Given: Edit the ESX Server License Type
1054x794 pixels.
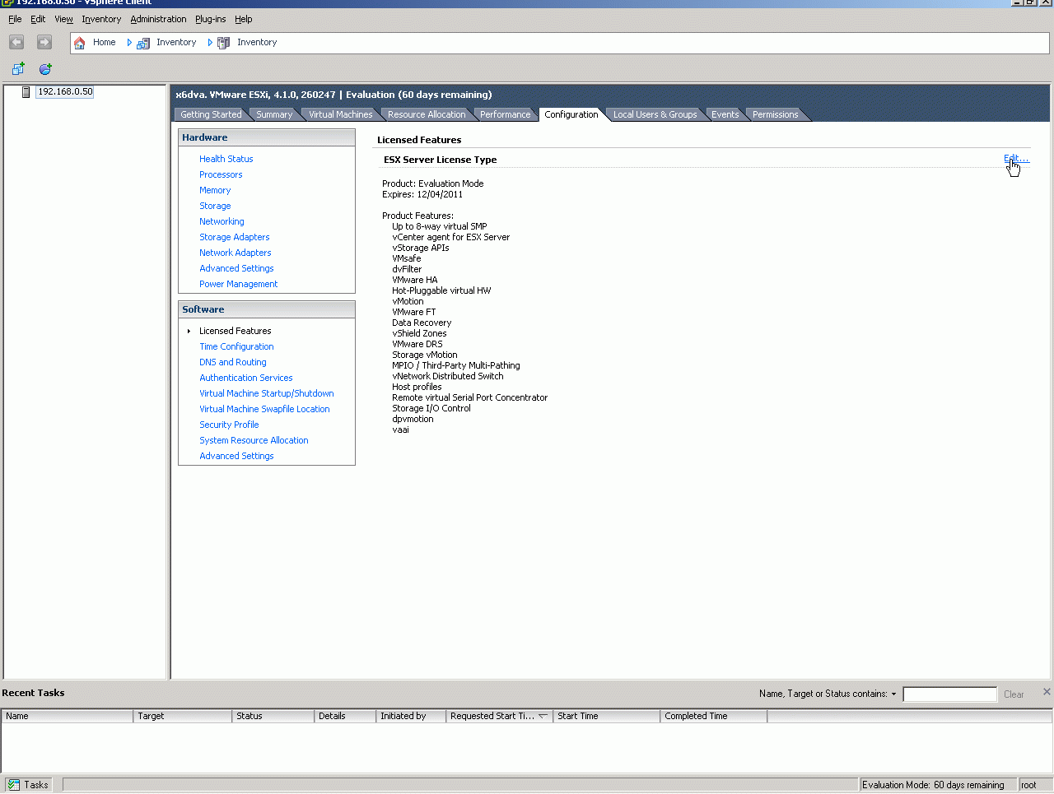Looking at the screenshot, I should [x=1016, y=159].
